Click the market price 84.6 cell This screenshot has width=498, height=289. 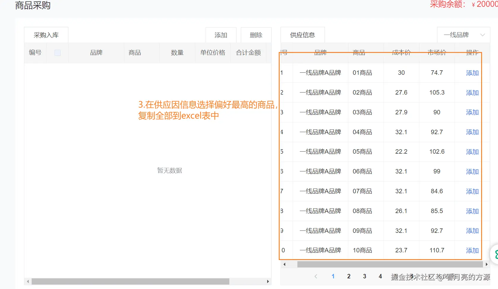(437, 191)
